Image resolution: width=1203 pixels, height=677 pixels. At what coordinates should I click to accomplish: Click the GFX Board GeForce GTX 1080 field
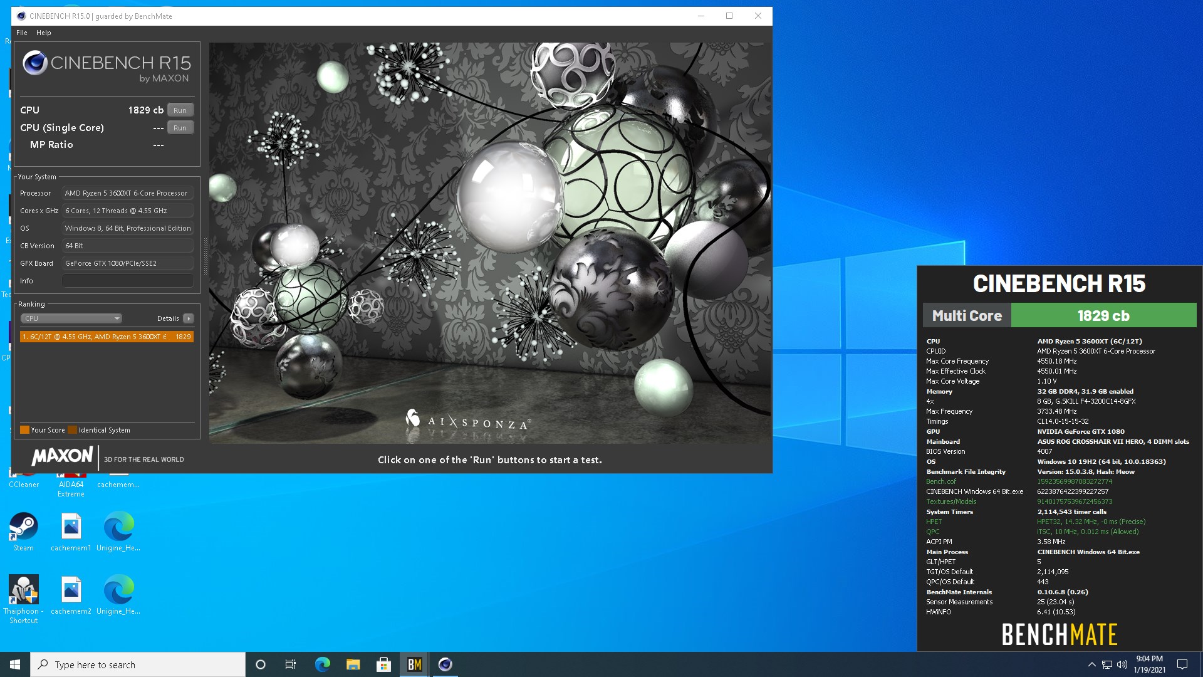pos(128,263)
